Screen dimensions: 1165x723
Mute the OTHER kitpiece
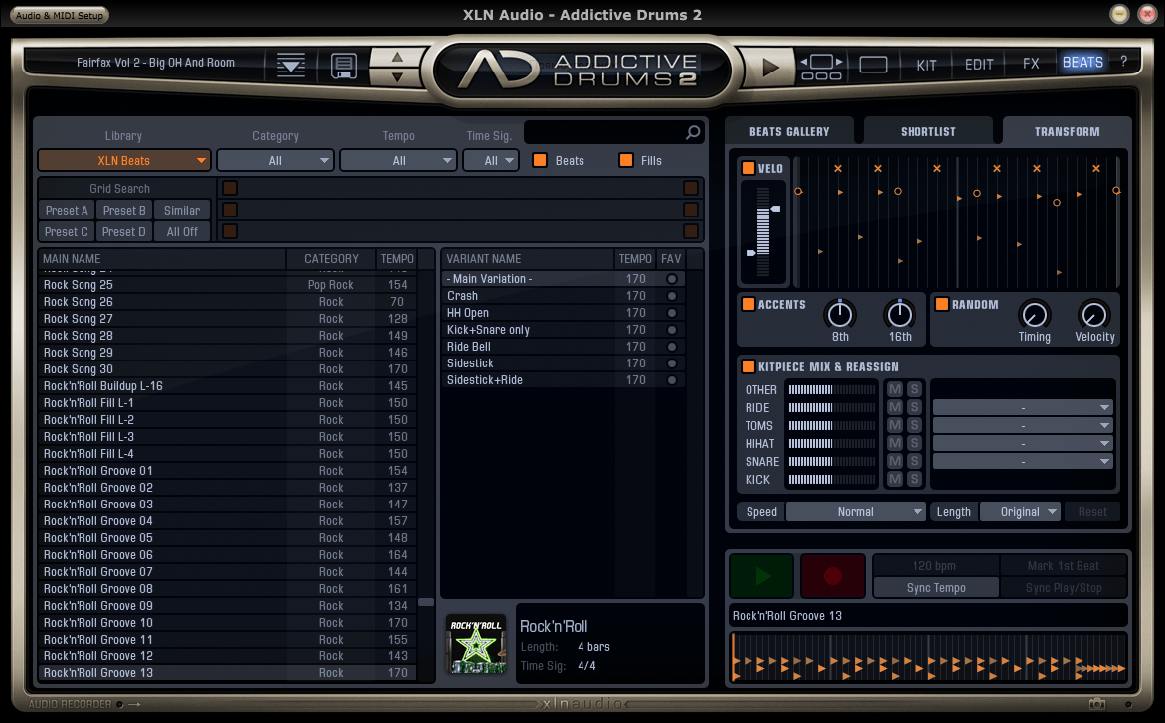[x=895, y=389]
